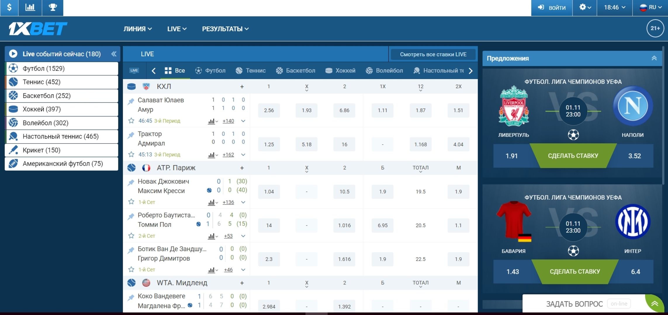Select the Баскетбол sports tab
The height and width of the screenshot is (315, 668).
coord(295,71)
